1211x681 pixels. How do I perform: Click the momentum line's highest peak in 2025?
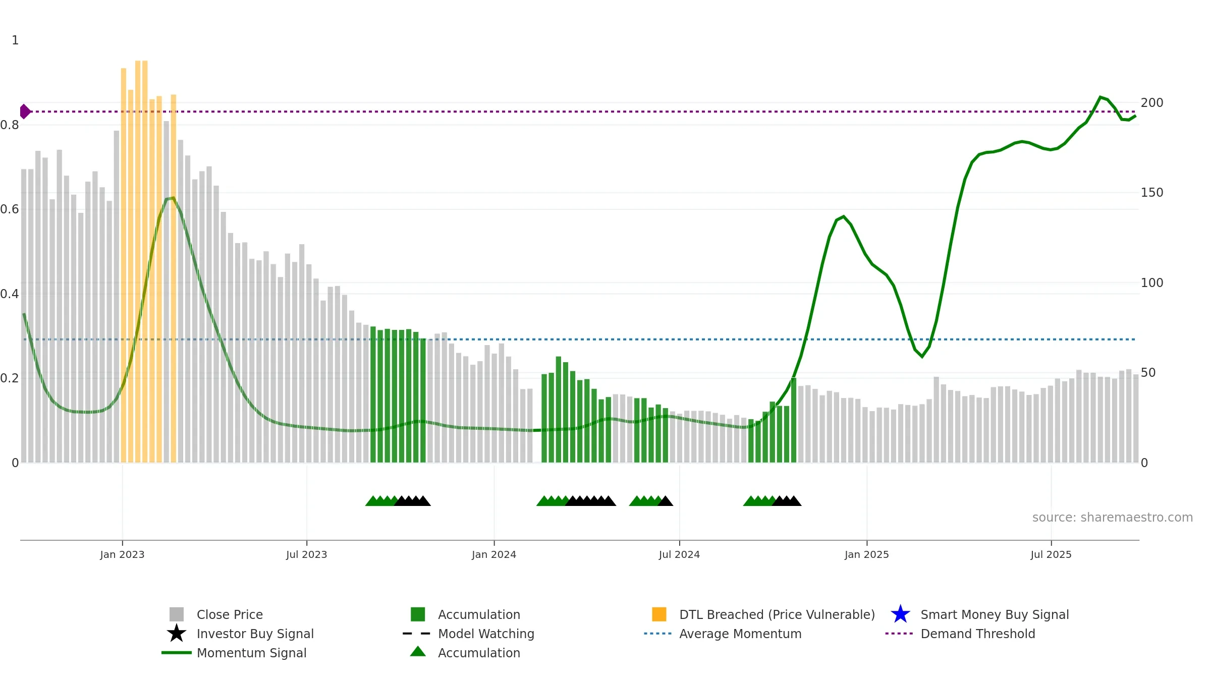[1100, 97]
